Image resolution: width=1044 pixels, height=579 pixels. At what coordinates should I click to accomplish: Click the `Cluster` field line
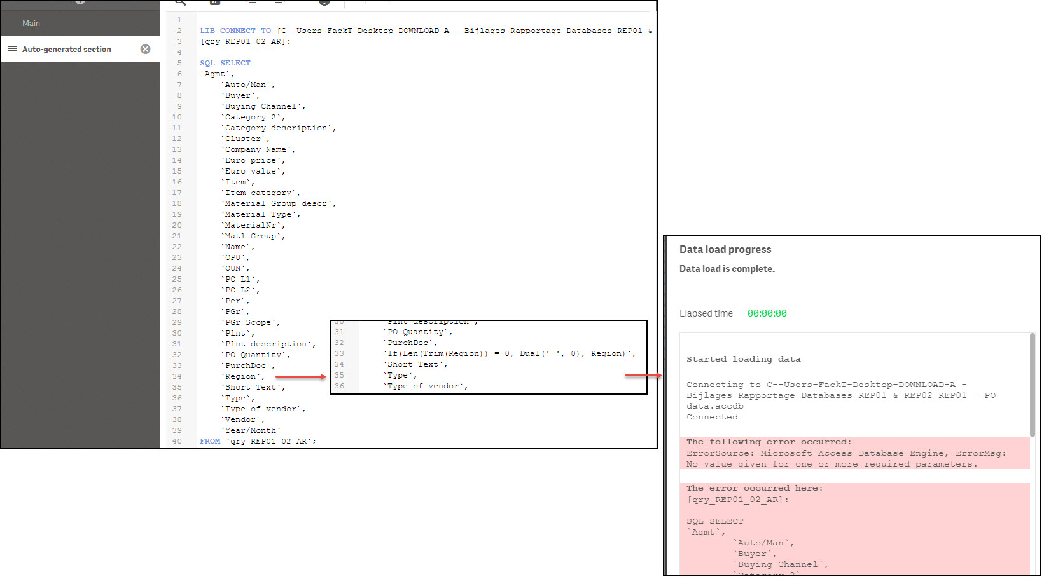246,139
